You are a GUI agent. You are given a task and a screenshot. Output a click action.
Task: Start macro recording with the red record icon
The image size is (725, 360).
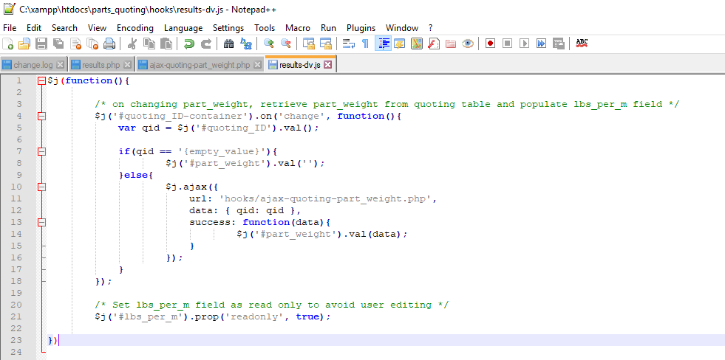[491, 44]
